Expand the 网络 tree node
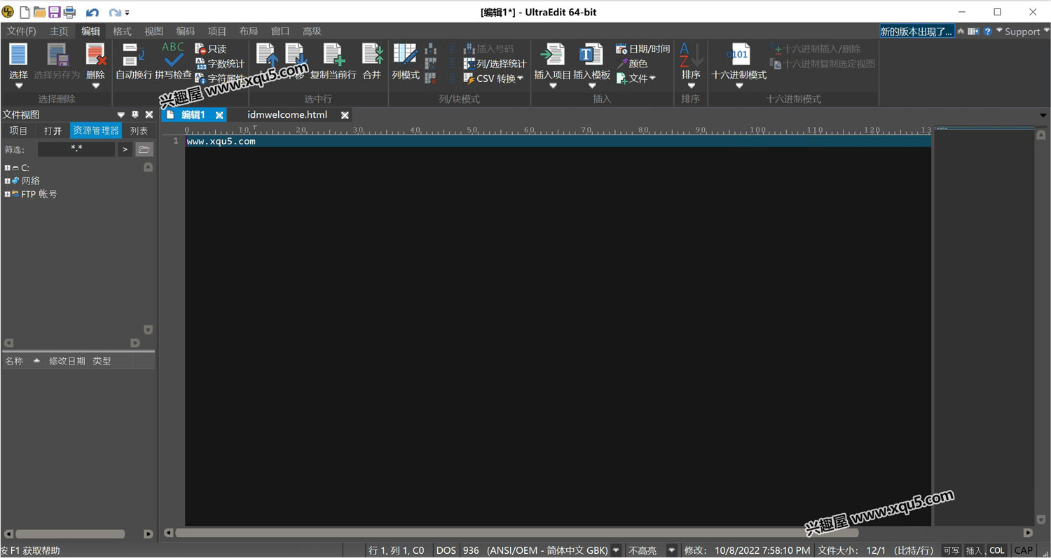This screenshot has width=1051, height=558. (7, 181)
